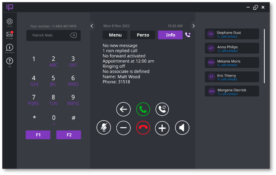Image resolution: width=276 pixels, height=175 pixels.
Task: Click the back arrow circle button
Action: point(124,109)
